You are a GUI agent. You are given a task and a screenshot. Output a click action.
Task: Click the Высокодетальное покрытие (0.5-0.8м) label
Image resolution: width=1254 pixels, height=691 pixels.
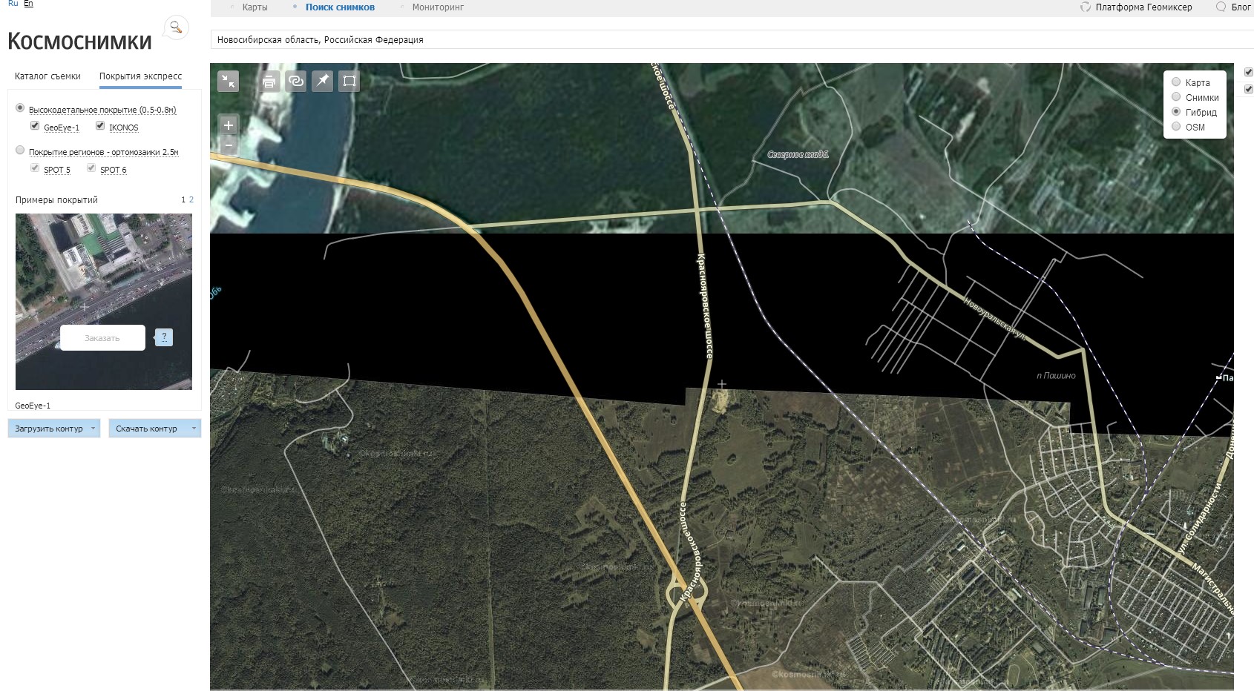pyautogui.click(x=102, y=110)
